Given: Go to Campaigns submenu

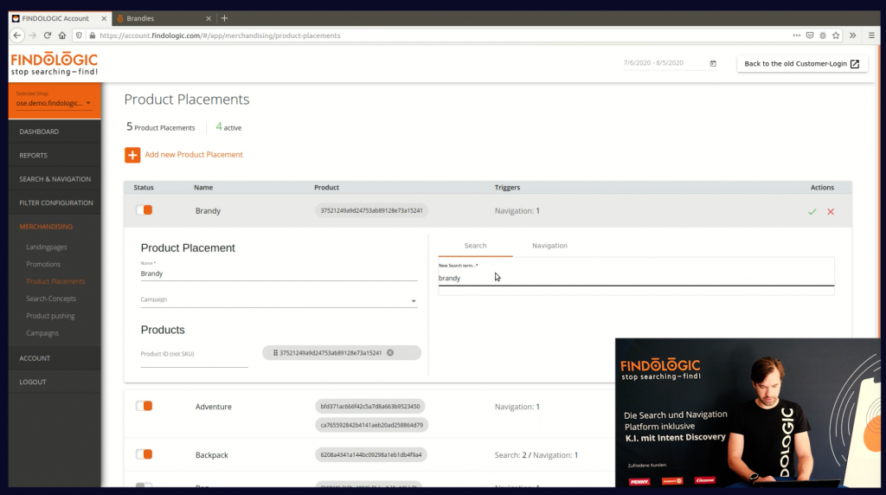Looking at the screenshot, I should tap(42, 333).
